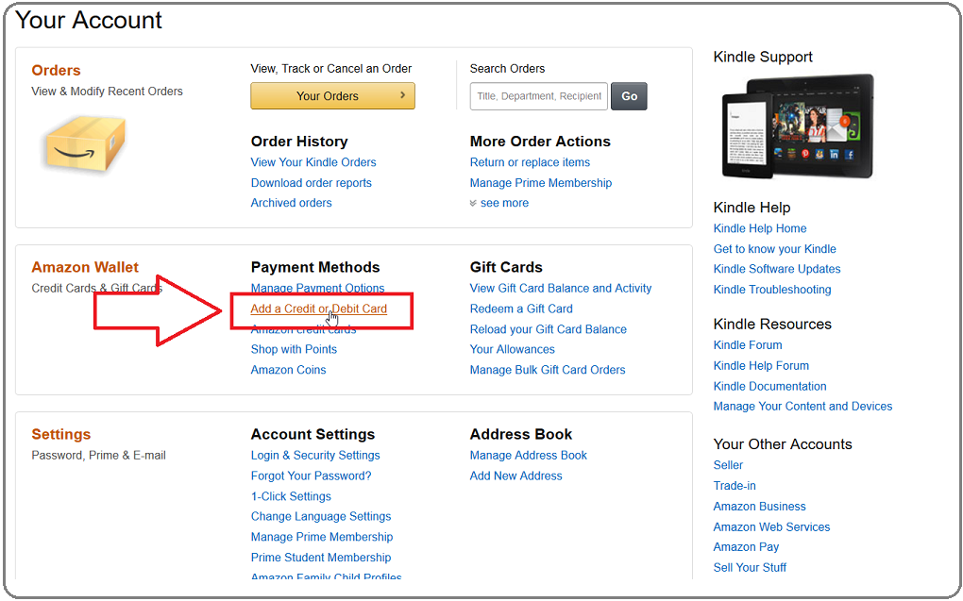Select Reload your Gift Card Balance
Screen dimensions: 963x601
pos(548,329)
